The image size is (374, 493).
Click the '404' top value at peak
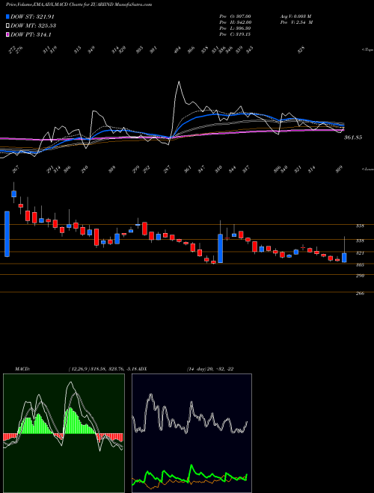point(177,50)
